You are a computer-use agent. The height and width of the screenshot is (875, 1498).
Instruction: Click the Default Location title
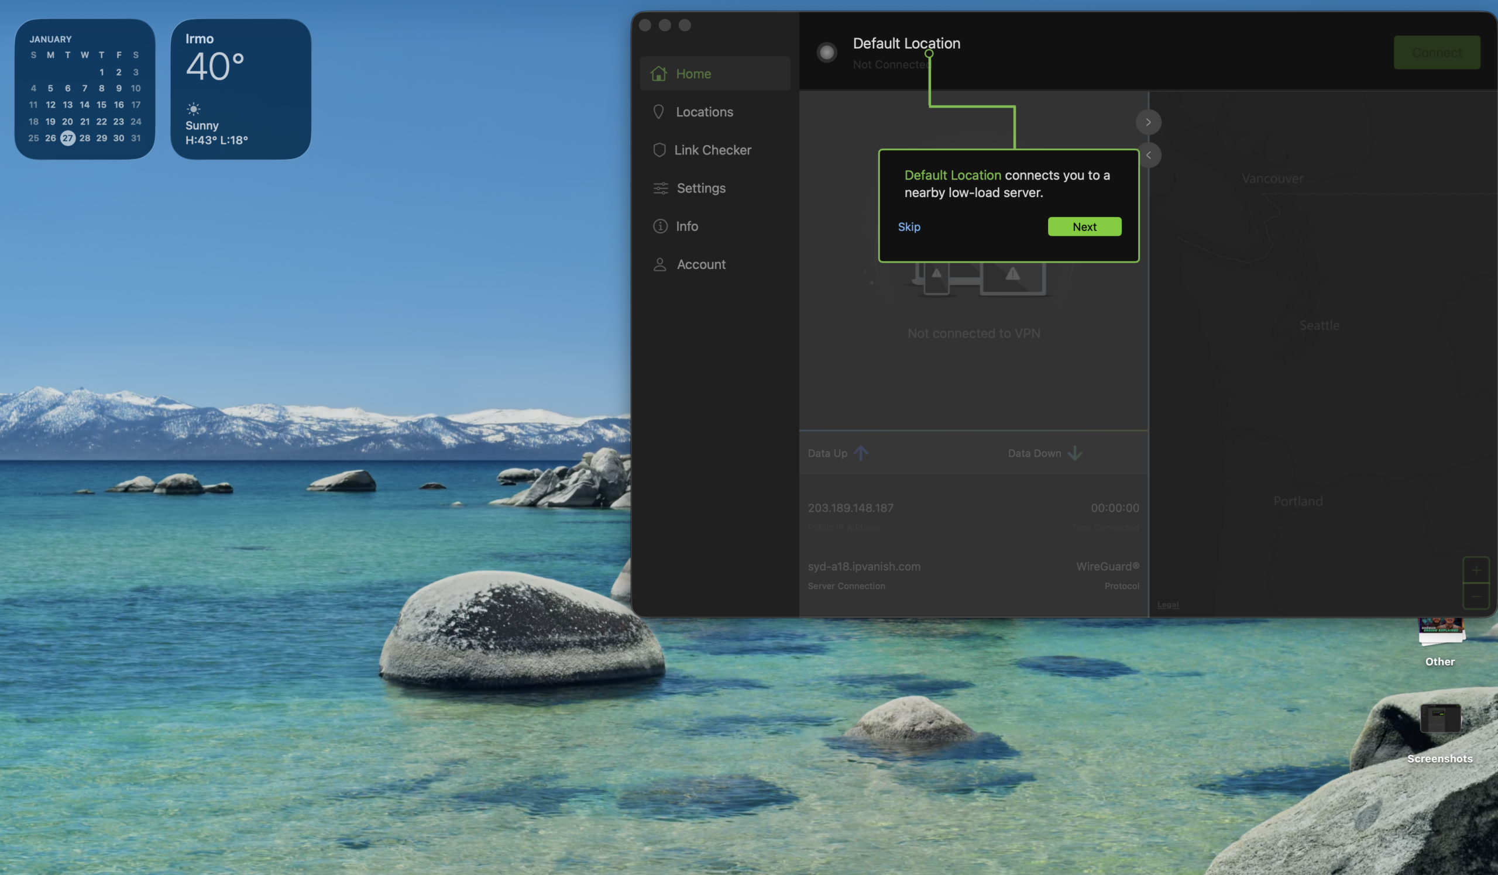[x=906, y=43]
